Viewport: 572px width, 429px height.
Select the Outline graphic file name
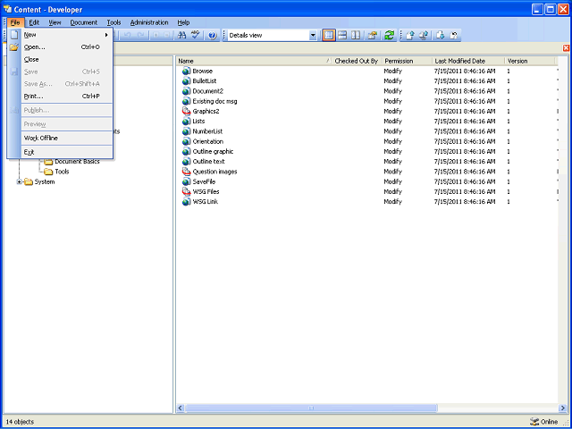213,151
